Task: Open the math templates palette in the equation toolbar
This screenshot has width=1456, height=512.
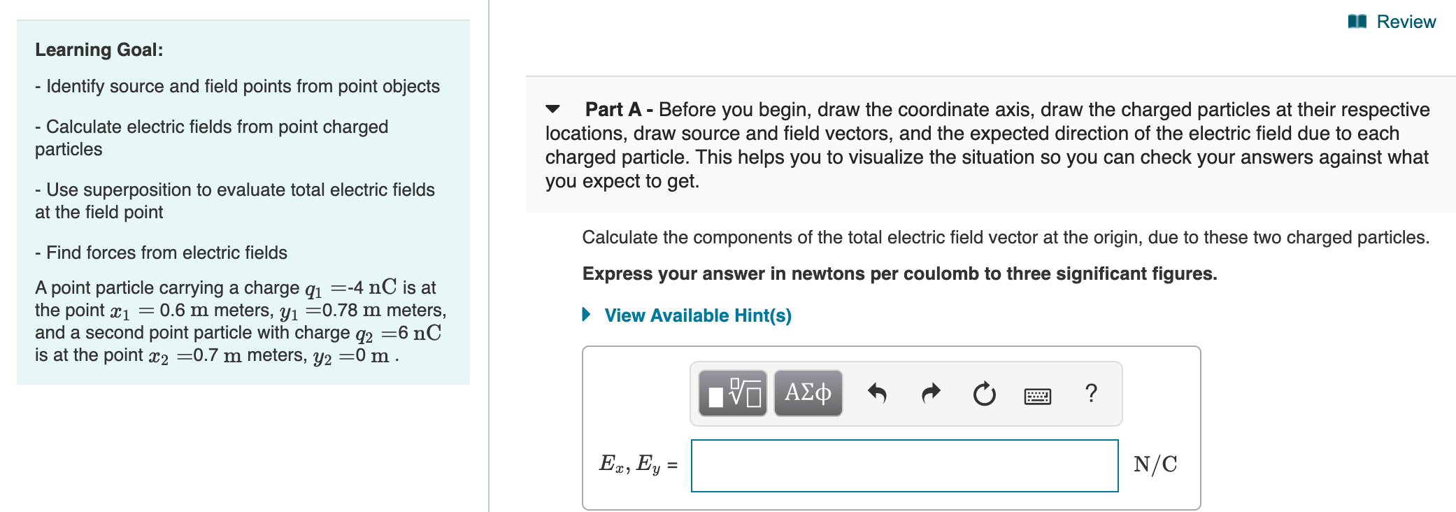Action: (734, 393)
